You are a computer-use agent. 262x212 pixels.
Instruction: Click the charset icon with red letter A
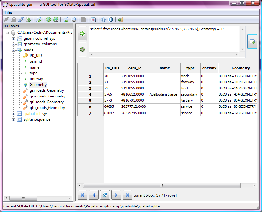(93, 20)
